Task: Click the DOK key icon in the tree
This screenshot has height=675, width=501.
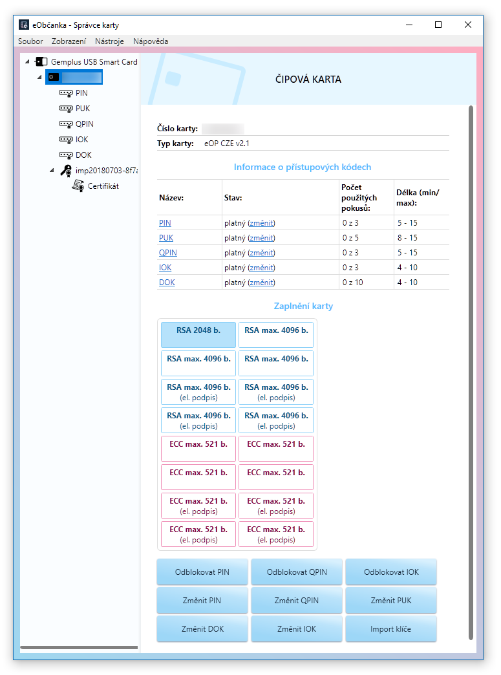Action: [x=66, y=155]
